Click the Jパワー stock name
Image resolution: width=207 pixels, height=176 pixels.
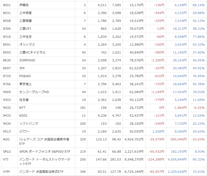click(25, 131)
